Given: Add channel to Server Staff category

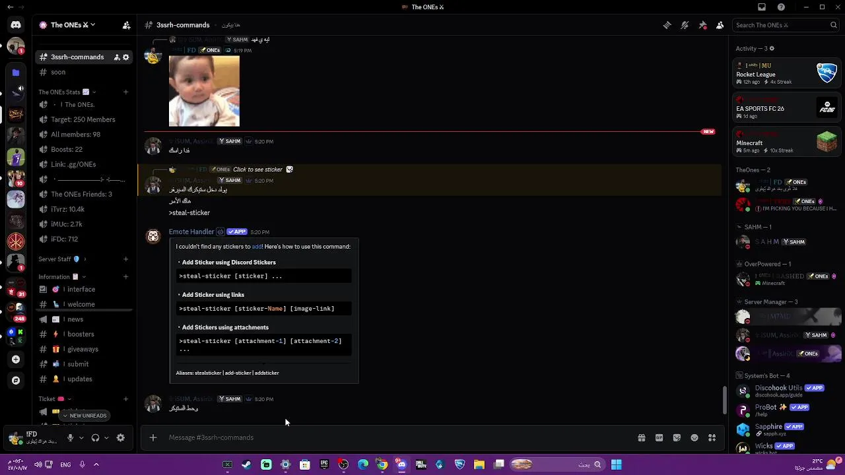Looking at the screenshot, I should coord(125,259).
